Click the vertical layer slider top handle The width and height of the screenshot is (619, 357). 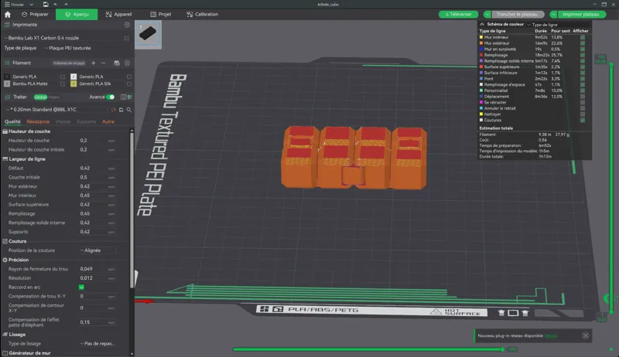click(x=611, y=64)
